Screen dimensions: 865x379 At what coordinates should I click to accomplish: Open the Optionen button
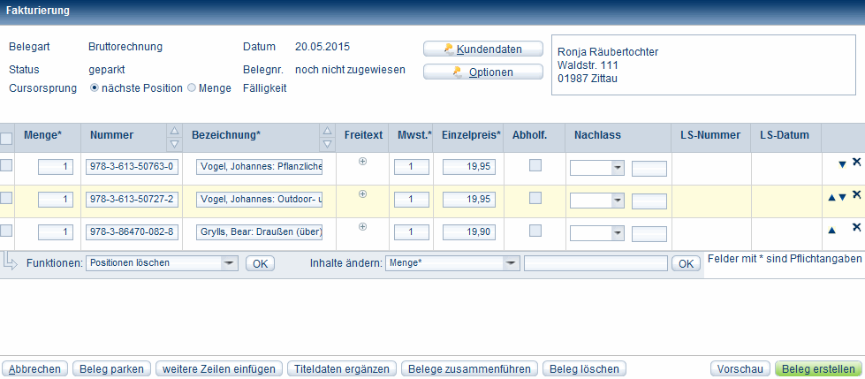point(482,72)
